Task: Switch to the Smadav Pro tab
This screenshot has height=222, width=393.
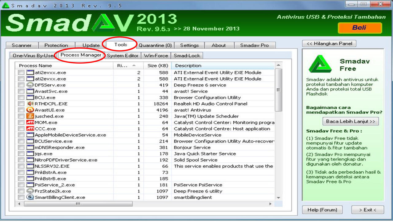Action: [255, 45]
